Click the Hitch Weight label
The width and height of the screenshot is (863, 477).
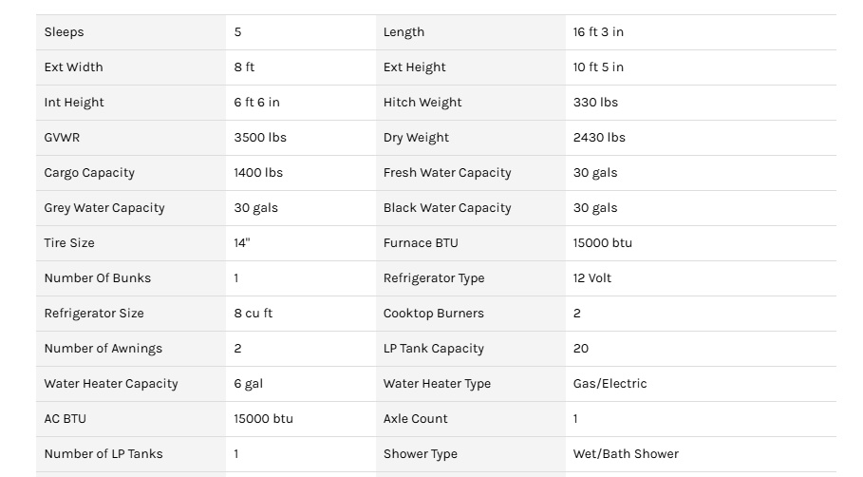[x=422, y=103]
